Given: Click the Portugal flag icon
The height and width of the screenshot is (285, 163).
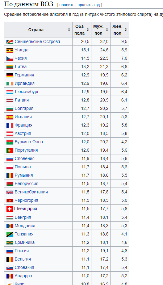Looking at the screenshot, I should pos(10,150).
